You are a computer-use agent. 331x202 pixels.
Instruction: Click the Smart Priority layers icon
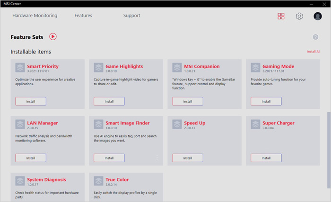click(x=20, y=68)
